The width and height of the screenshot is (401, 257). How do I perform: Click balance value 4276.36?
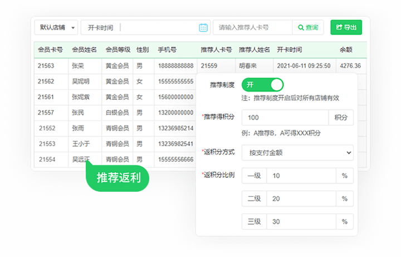[x=350, y=66]
